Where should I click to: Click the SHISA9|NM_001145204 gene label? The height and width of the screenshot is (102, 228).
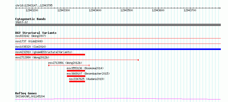(30, 96)
